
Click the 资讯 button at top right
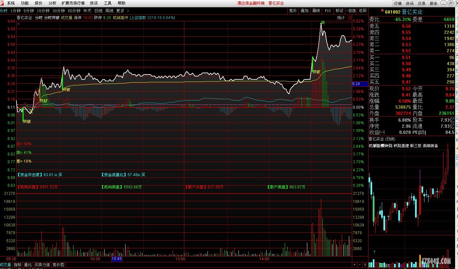pyautogui.click(x=410, y=3)
